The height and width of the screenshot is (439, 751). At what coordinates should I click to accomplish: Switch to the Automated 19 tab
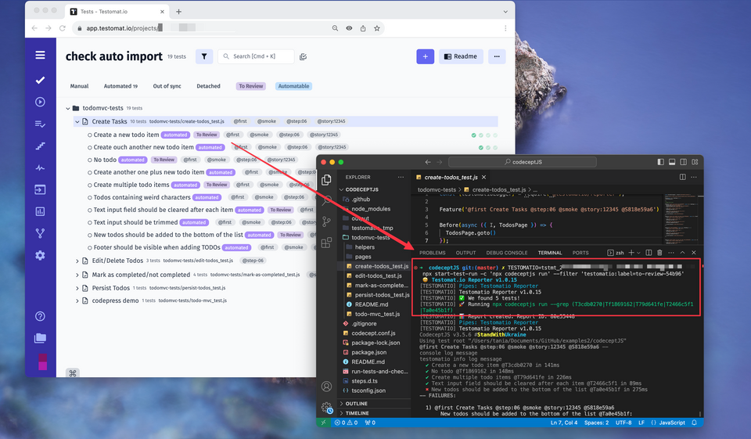pos(120,86)
